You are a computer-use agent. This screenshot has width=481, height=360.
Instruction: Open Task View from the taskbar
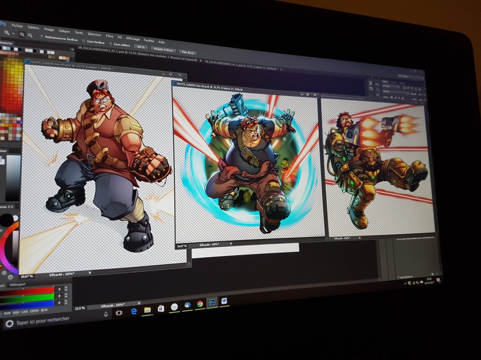[x=119, y=313]
